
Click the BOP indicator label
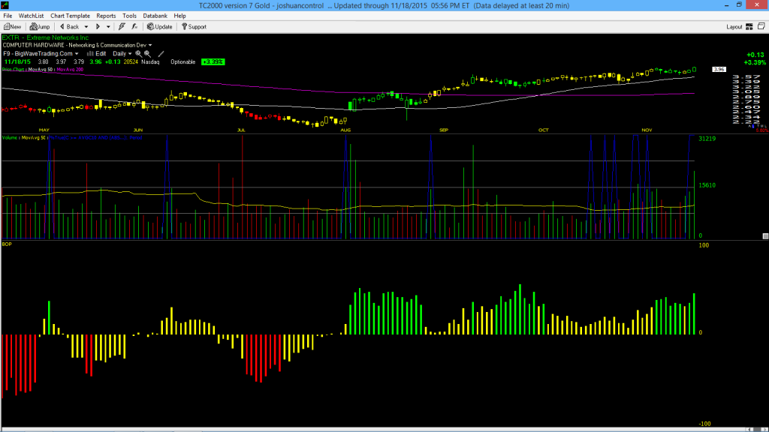coord(7,244)
